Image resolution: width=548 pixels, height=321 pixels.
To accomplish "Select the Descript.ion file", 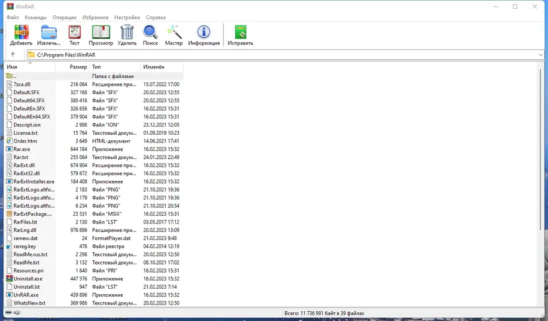I will [x=27, y=125].
